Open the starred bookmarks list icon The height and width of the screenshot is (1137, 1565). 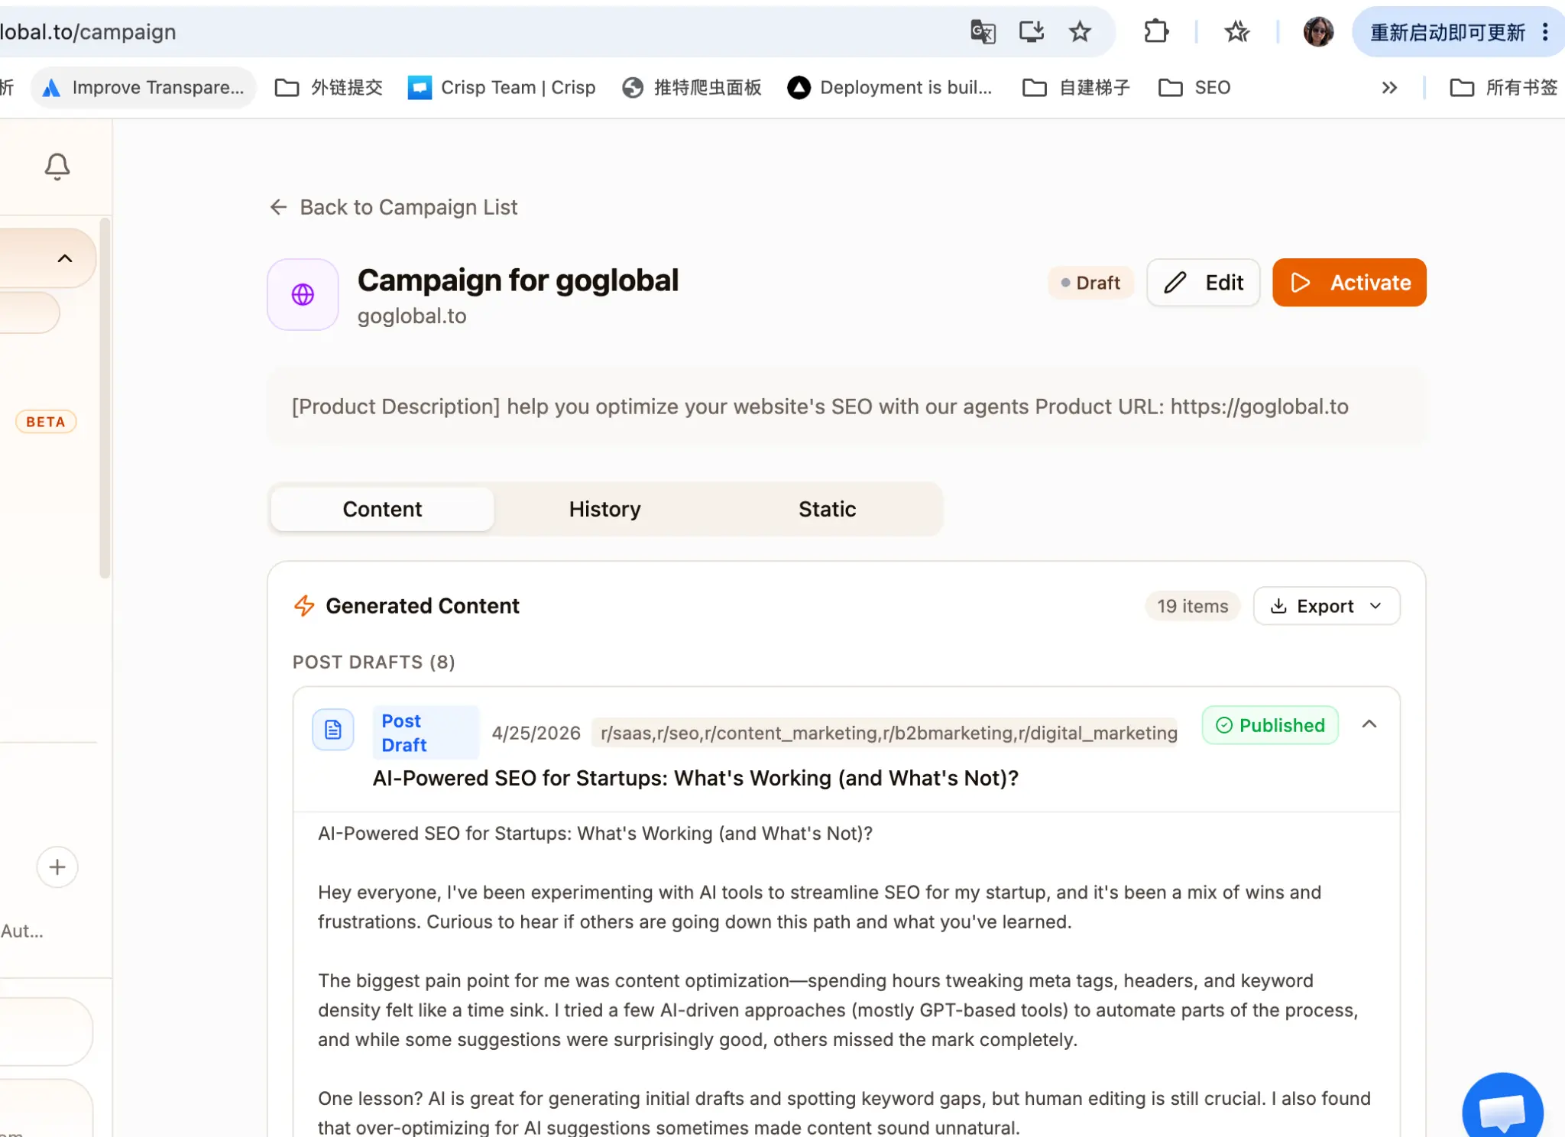click(x=1236, y=32)
